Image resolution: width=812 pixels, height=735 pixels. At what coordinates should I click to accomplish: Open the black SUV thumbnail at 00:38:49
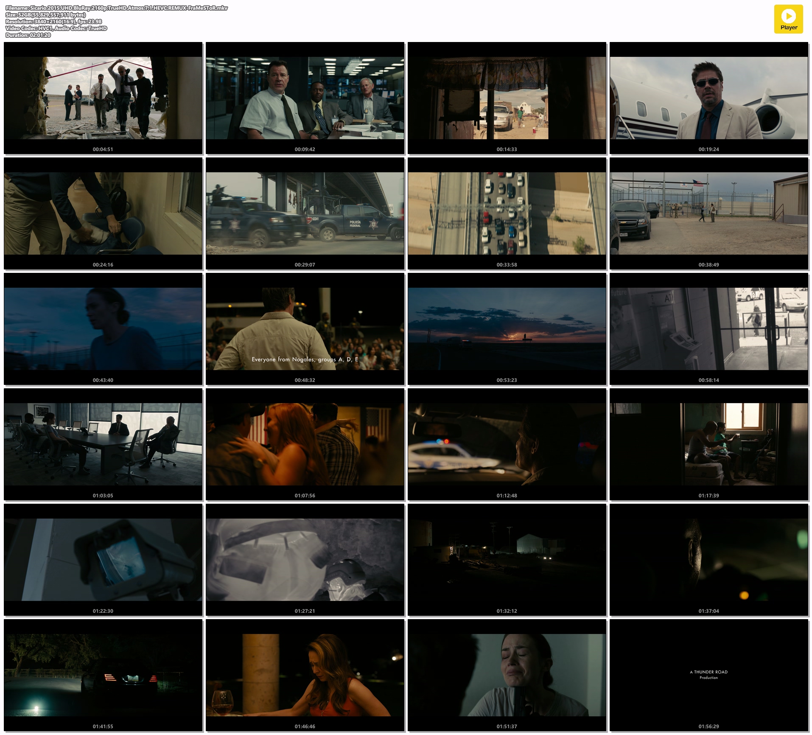(709, 213)
